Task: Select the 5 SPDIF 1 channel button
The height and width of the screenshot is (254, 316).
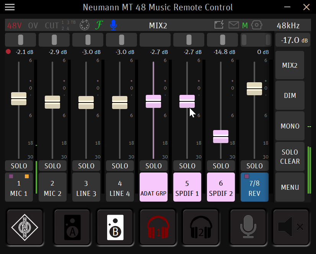Action: [x=187, y=187]
